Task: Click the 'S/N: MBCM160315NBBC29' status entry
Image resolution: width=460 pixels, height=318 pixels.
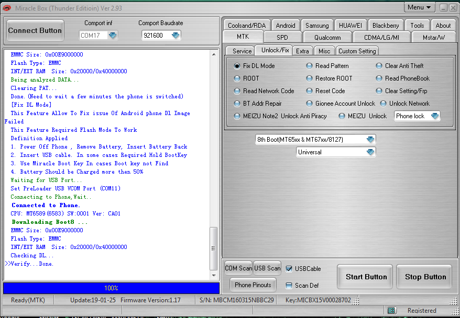Action: [x=236, y=300]
